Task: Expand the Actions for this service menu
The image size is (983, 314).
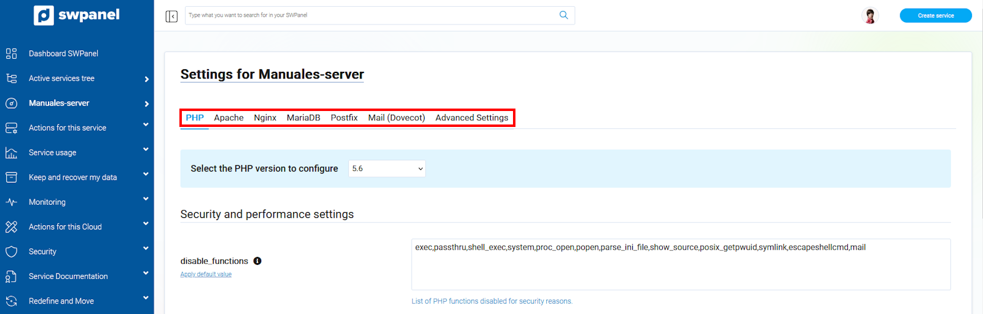Action: 146,125
